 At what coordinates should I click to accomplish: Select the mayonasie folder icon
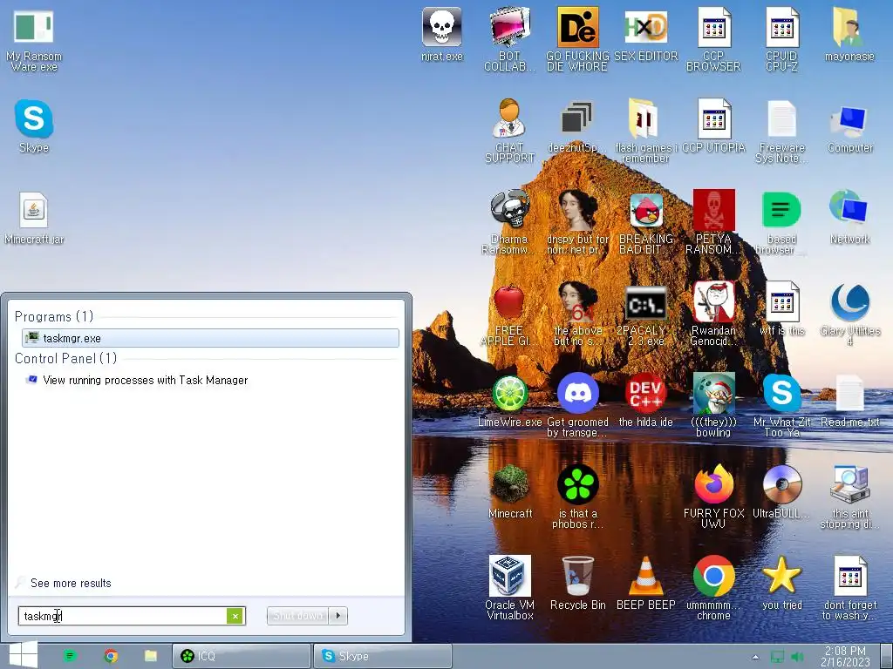click(x=849, y=34)
